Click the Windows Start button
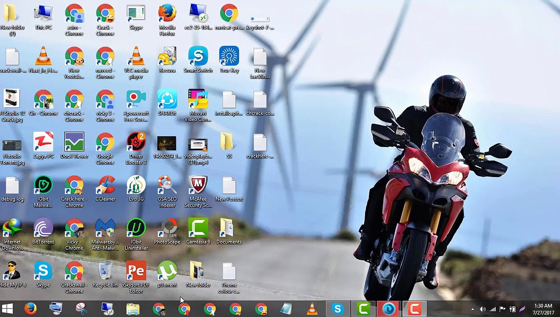 [7, 309]
